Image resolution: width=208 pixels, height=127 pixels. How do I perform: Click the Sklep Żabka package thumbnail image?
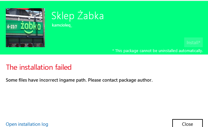click(25, 28)
